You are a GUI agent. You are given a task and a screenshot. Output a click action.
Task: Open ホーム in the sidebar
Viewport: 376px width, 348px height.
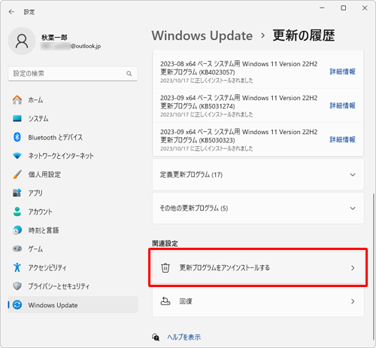(x=73, y=100)
